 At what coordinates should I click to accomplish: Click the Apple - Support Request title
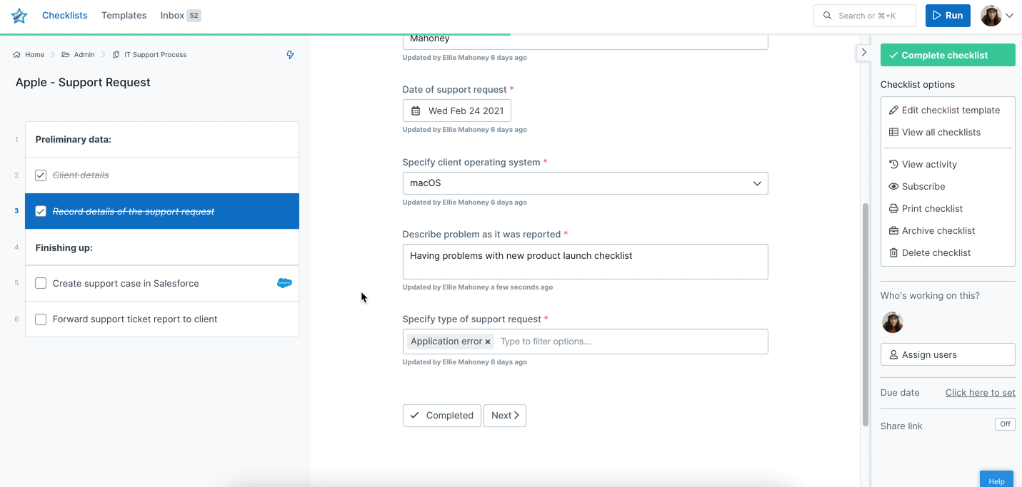coord(83,83)
